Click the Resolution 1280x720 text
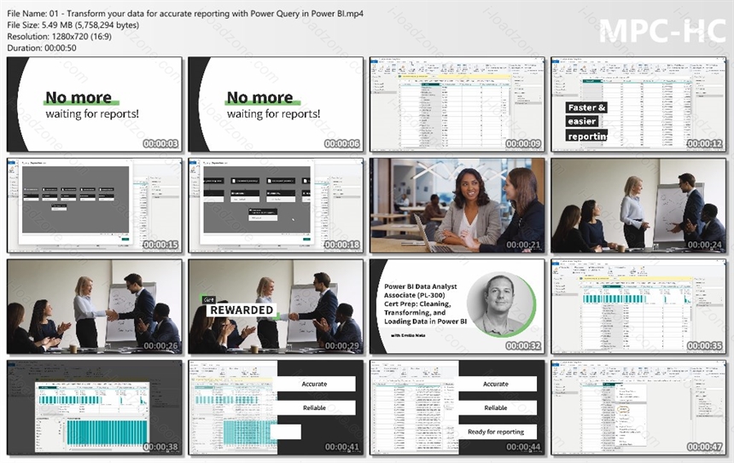This screenshot has width=734, height=463. coord(60,37)
